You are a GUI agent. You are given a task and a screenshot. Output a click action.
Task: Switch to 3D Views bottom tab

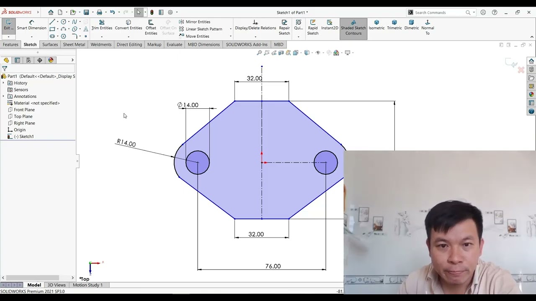point(57,285)
